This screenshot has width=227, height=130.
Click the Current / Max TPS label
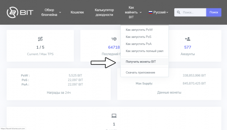pyautogui.click(x=40, y=54)
